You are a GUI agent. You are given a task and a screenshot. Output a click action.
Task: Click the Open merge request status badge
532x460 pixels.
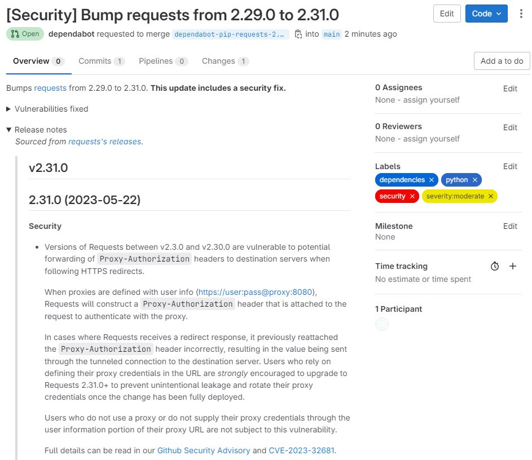click(25, 34)
